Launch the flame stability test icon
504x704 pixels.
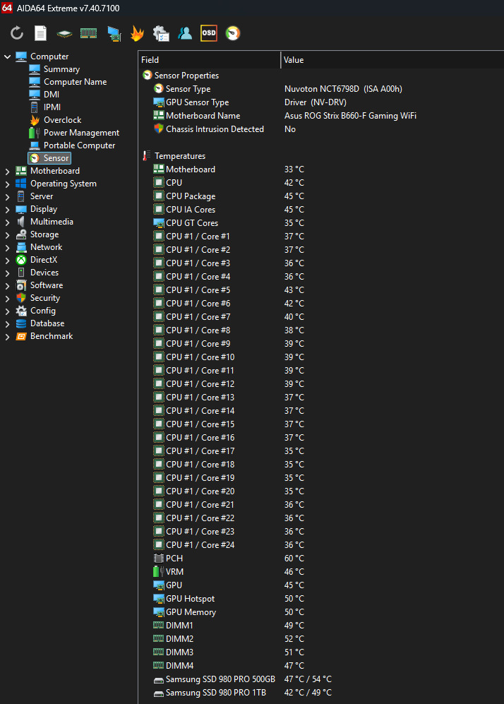point(137,33)
